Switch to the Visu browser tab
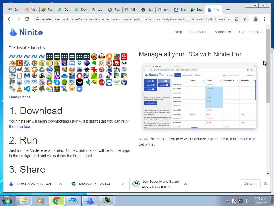274x206 pixels. click(x=31, y=10)
